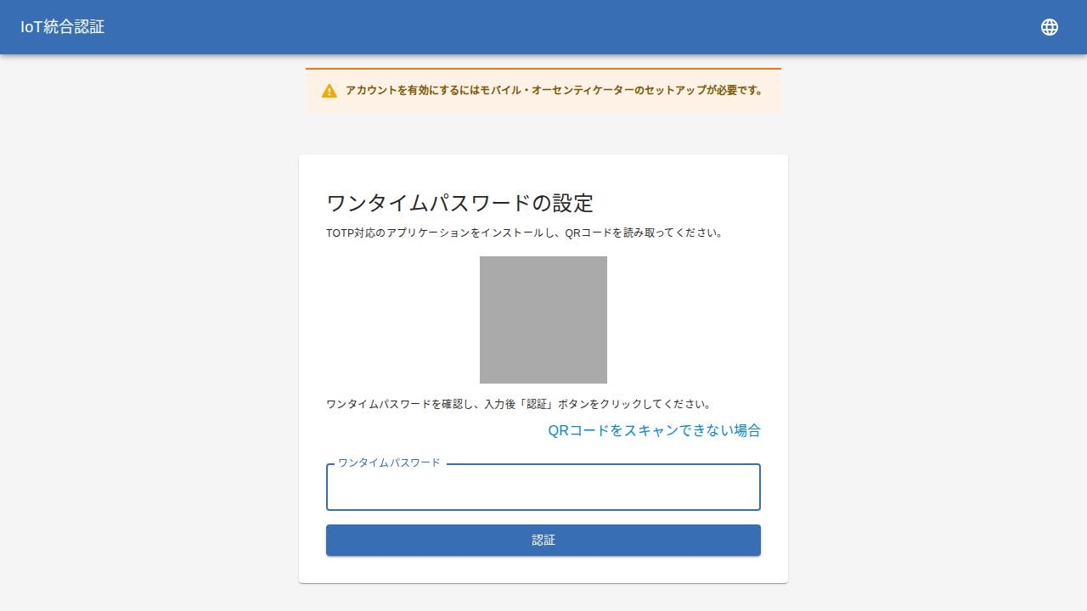The width and height of the screenshot is (1087, 611).
Task: Click the text 'ワンタイムパスワードを確認し、入力後…'
Action: [x=519, y=404]
